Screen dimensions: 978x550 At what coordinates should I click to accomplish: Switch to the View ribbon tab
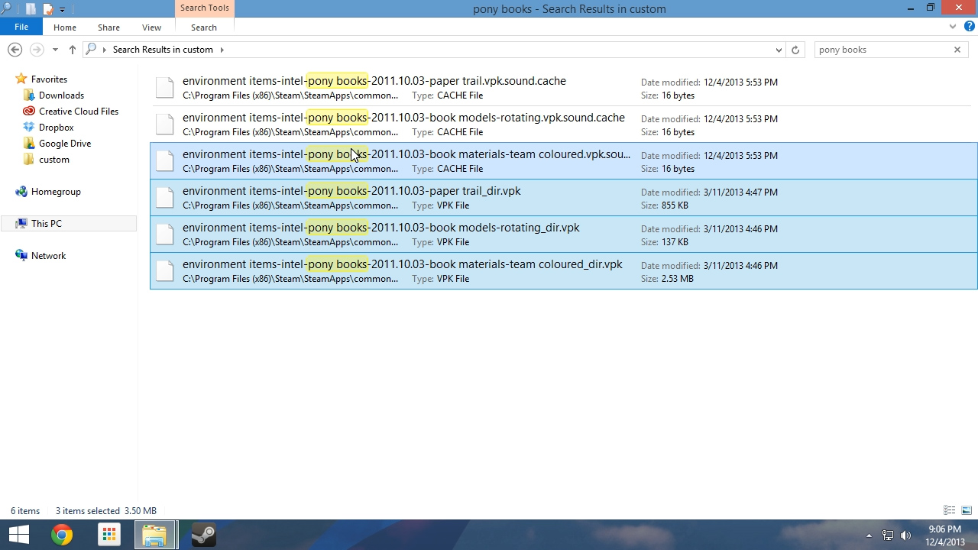[151, 27]
